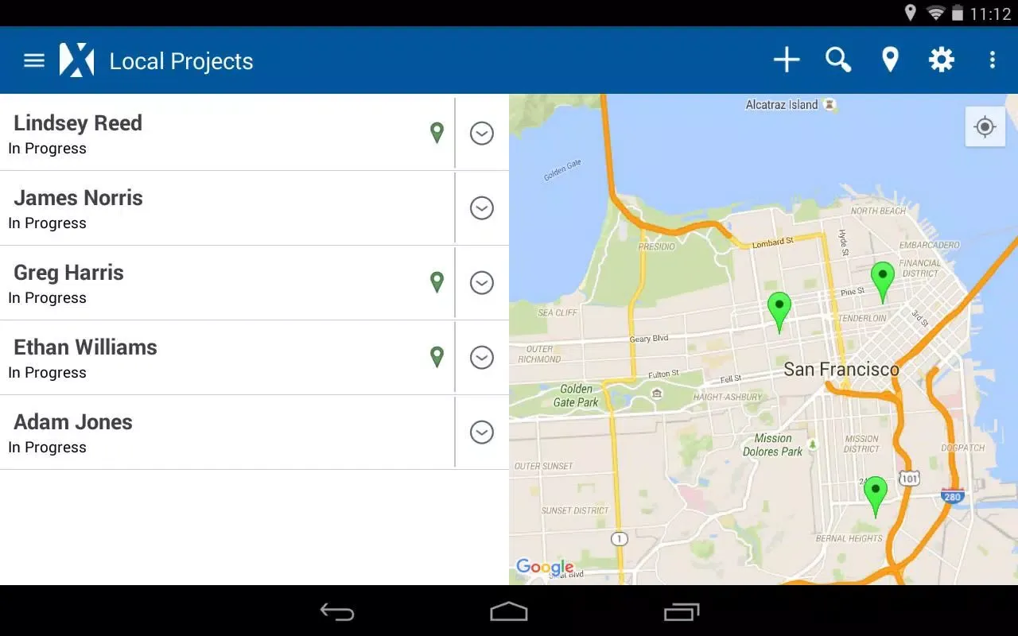This screenshot has height=636, width=1018.
Task: Tap the Presidio label on map
Action: point(657,246)
